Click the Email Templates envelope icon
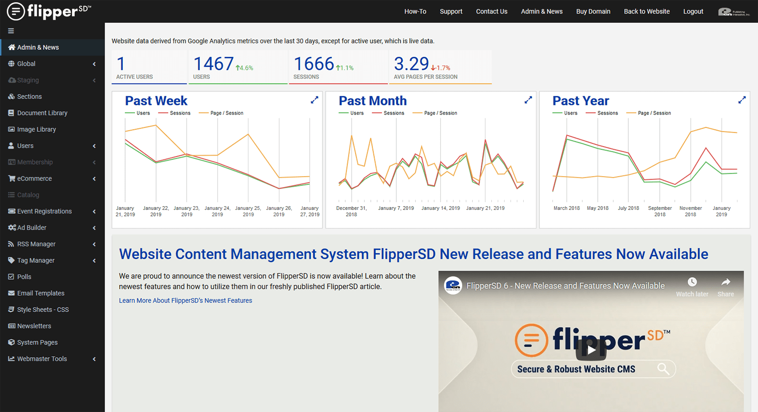 [11, 293]
